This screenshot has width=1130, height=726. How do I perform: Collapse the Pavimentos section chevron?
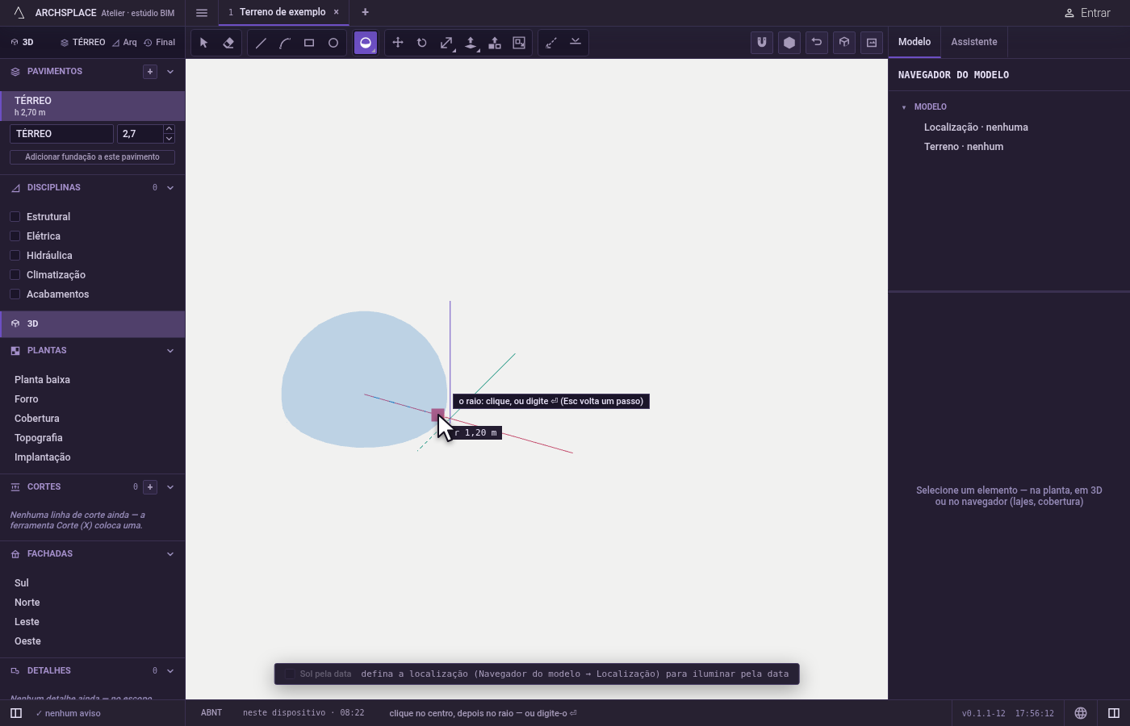(x=170, y=72)
